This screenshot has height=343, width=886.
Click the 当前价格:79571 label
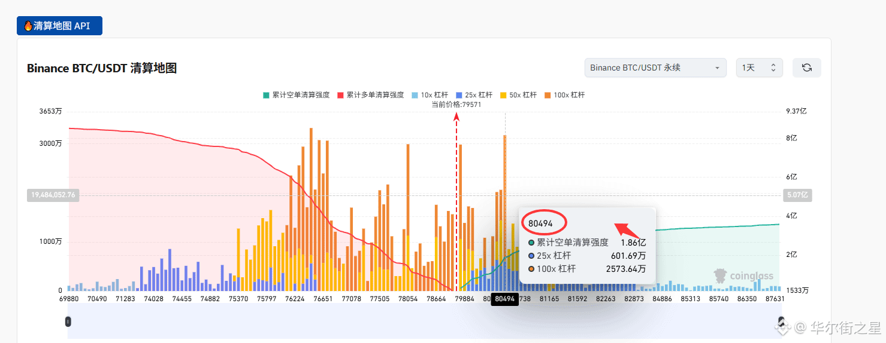click(x=456, y=105)
